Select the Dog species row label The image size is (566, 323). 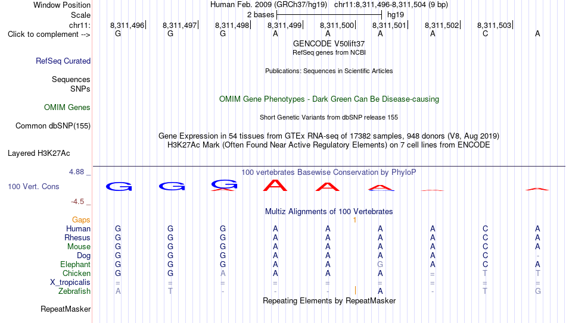(83, 256)
